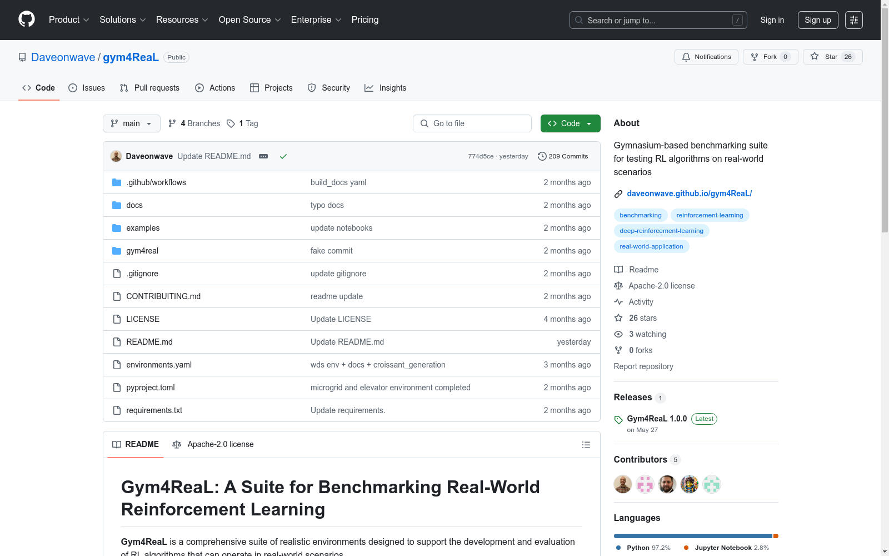This screenshot has width=889, height=556.
Task: Select the Apache-2.0 license tab in README panel
Action: pyautogui.click(x=213, y=444)
